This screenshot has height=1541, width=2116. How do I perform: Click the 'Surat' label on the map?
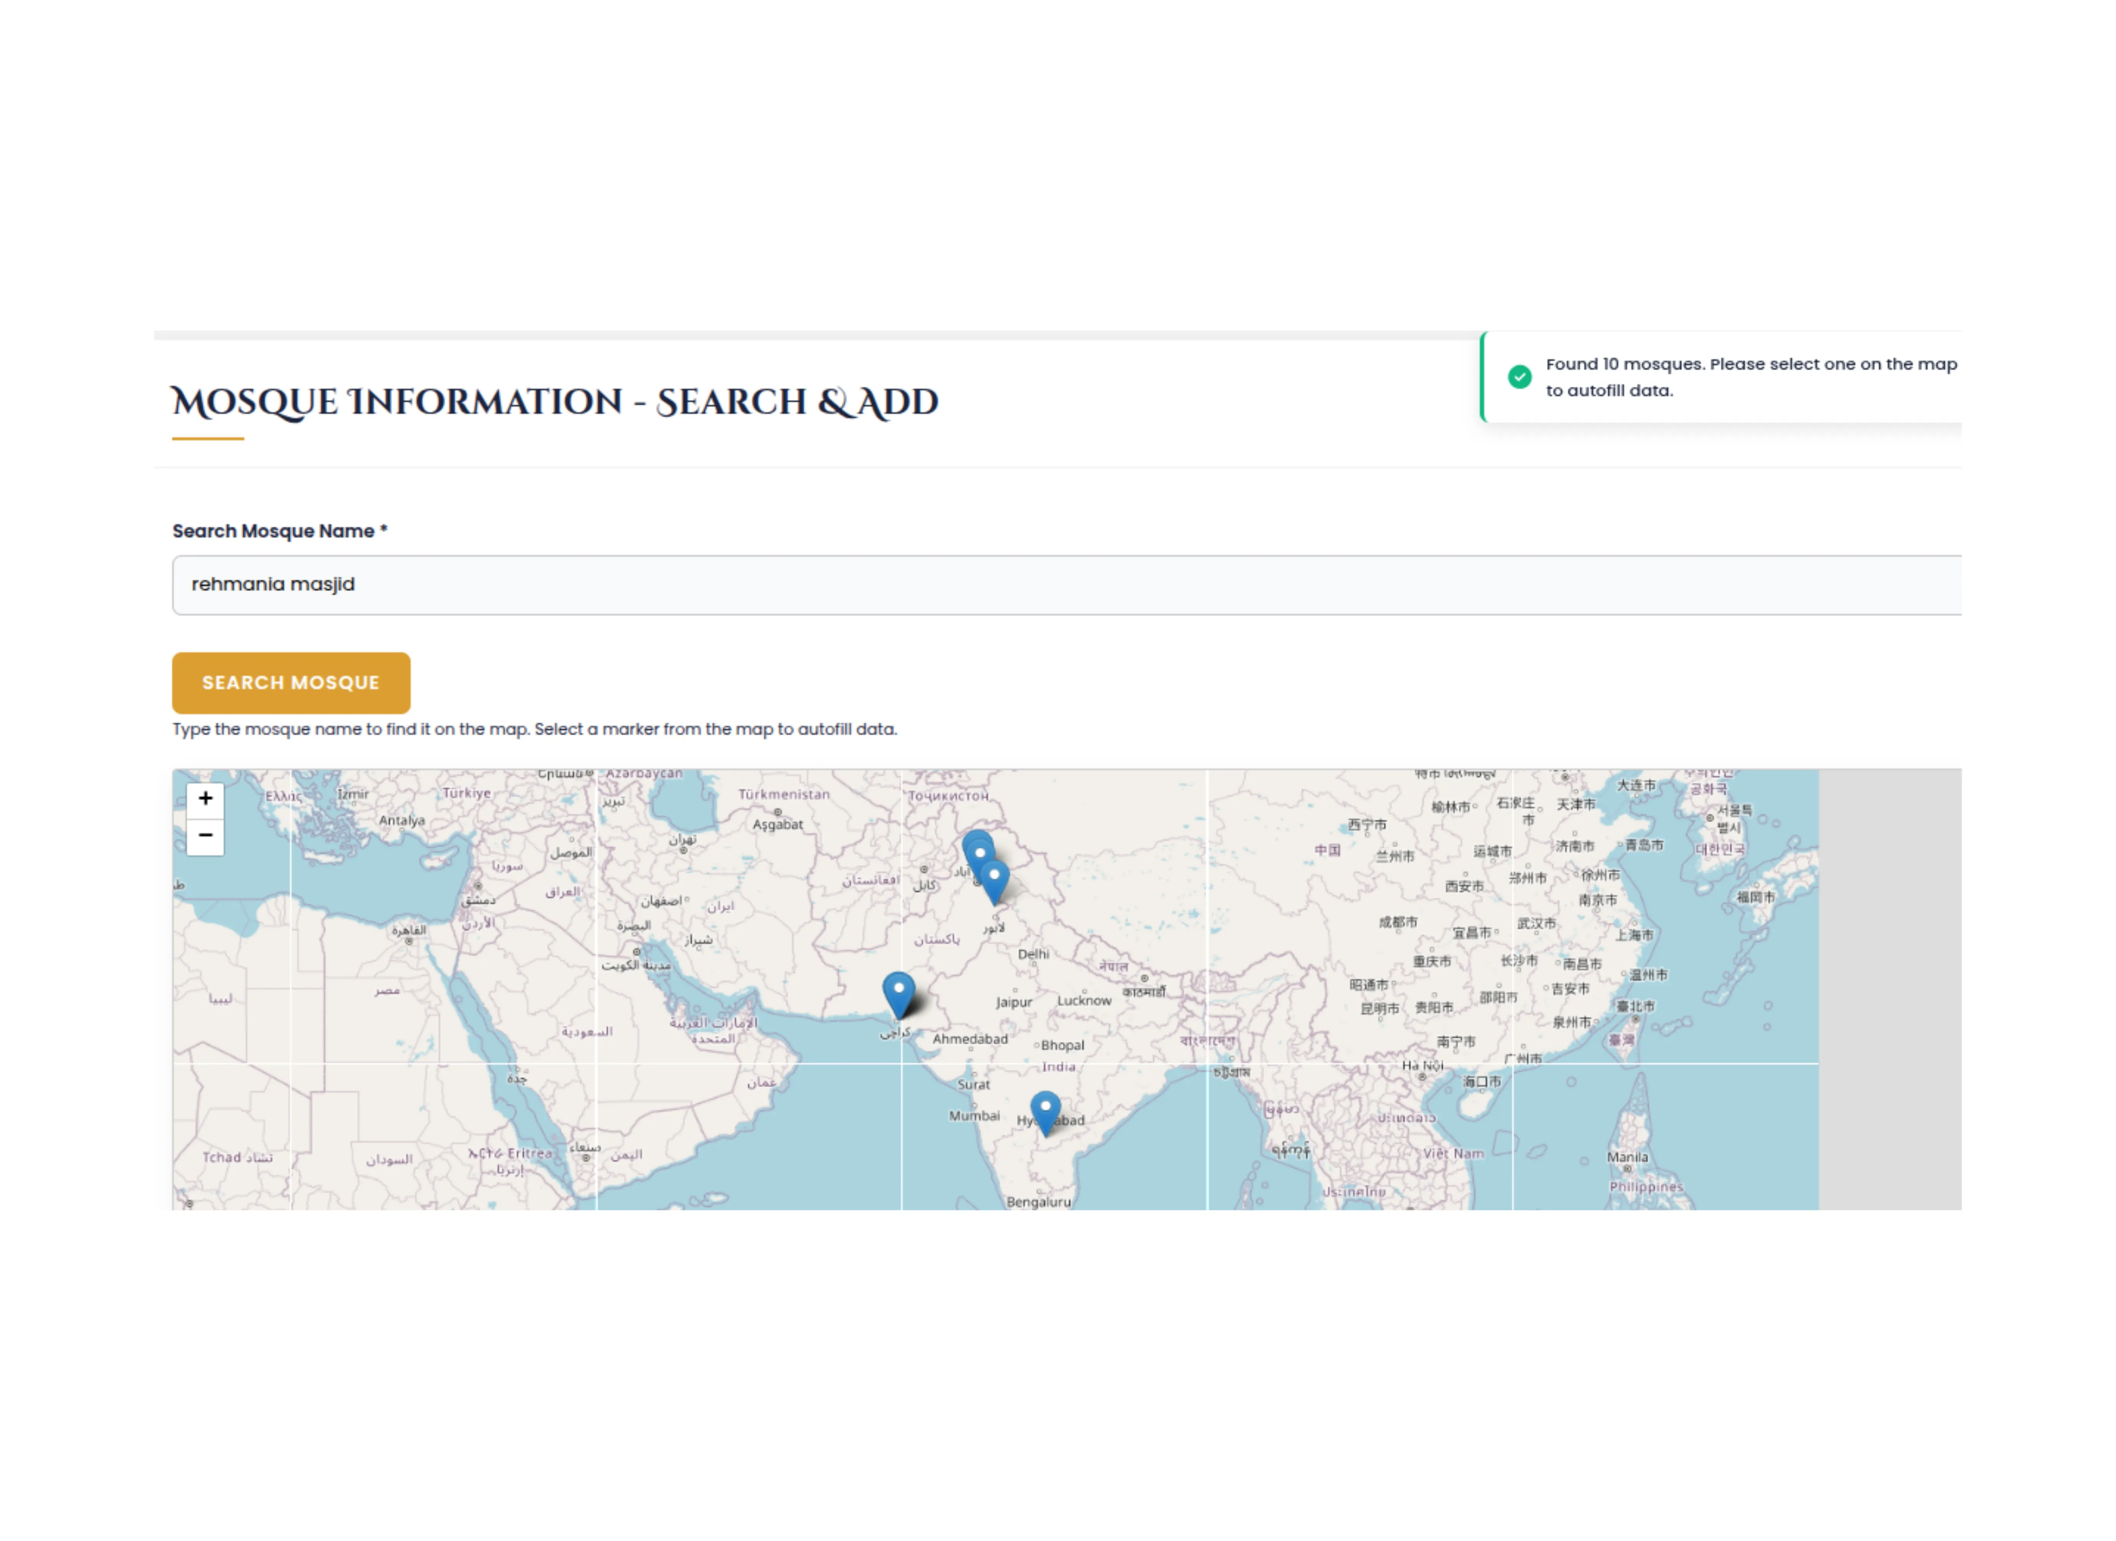click(974, 1085)
